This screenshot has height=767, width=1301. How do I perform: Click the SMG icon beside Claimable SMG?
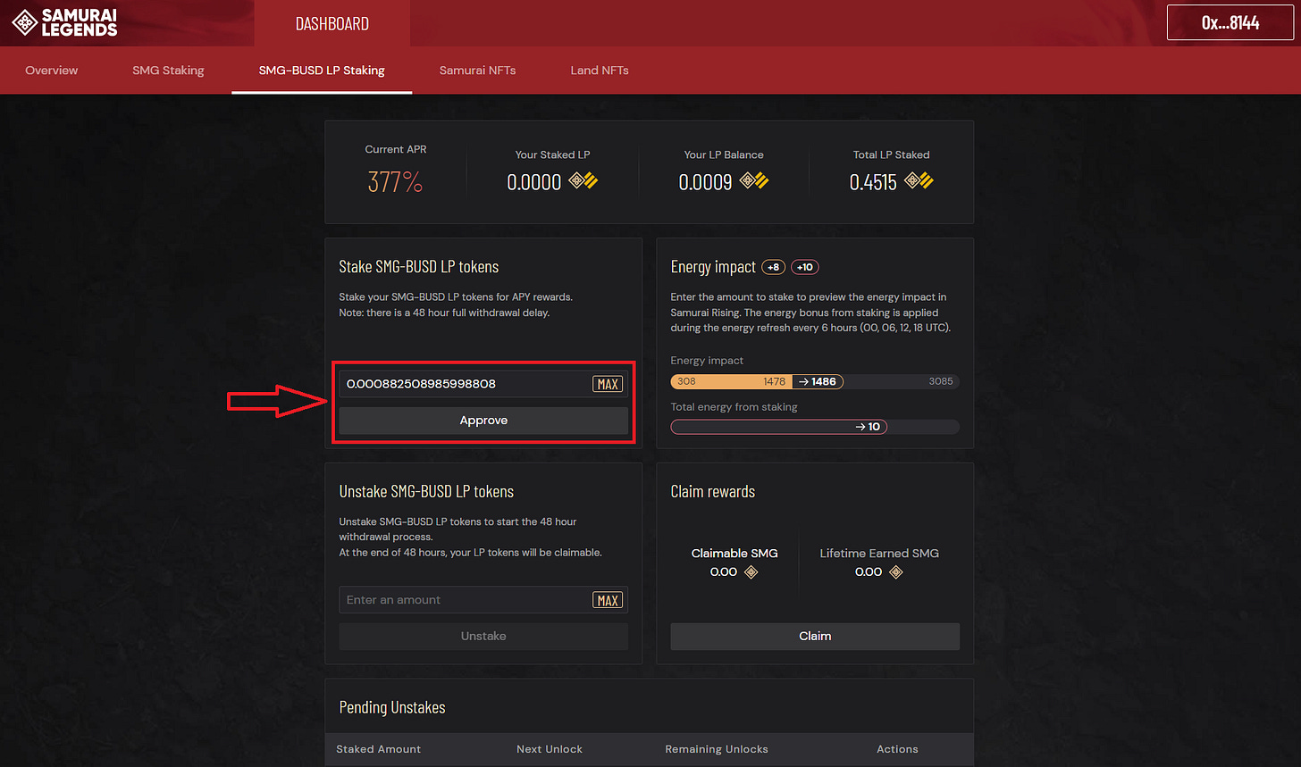751,571
